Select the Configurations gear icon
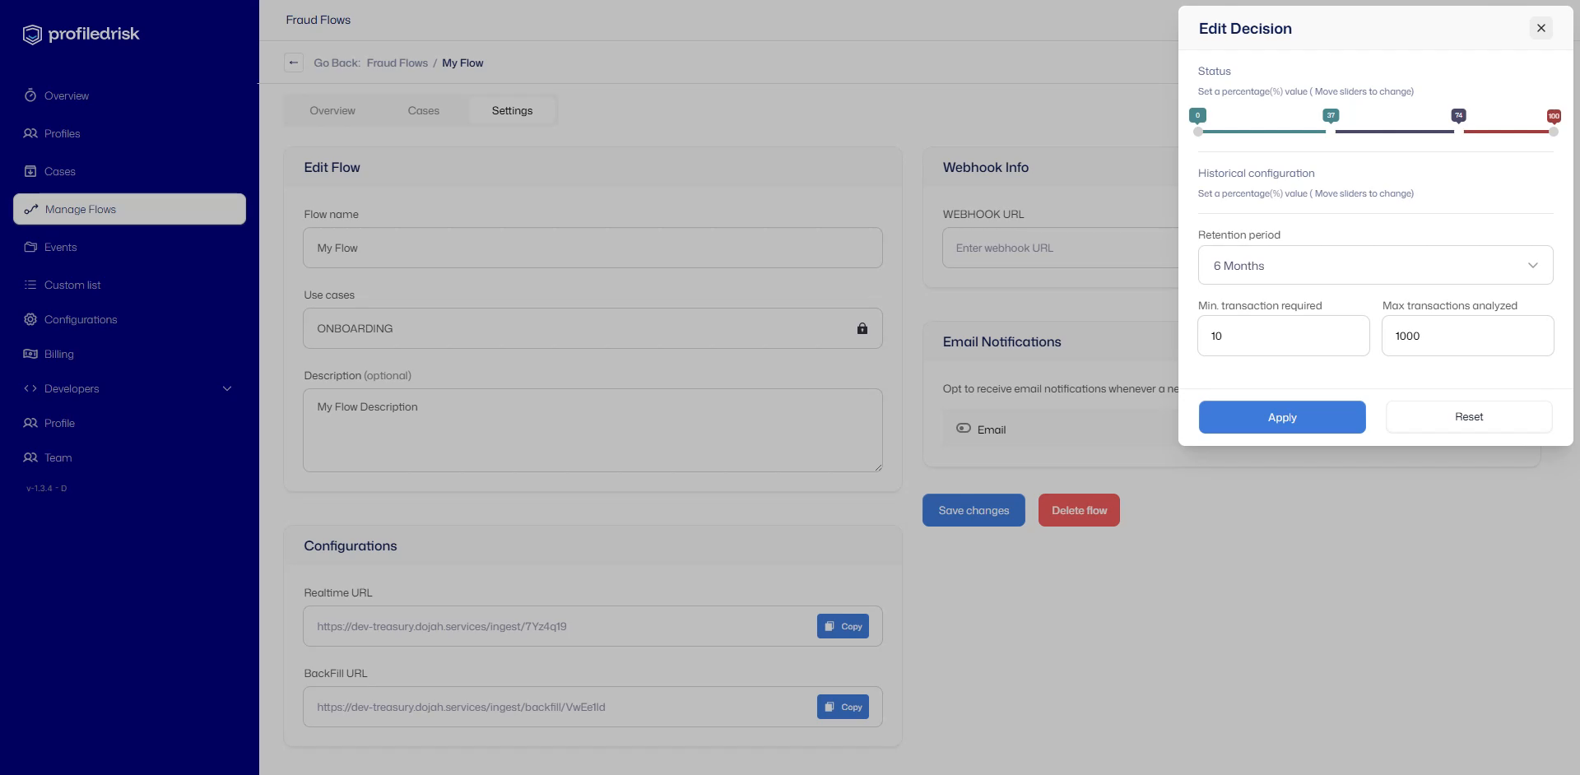The image size is (1580, 775). pos(30,319)
